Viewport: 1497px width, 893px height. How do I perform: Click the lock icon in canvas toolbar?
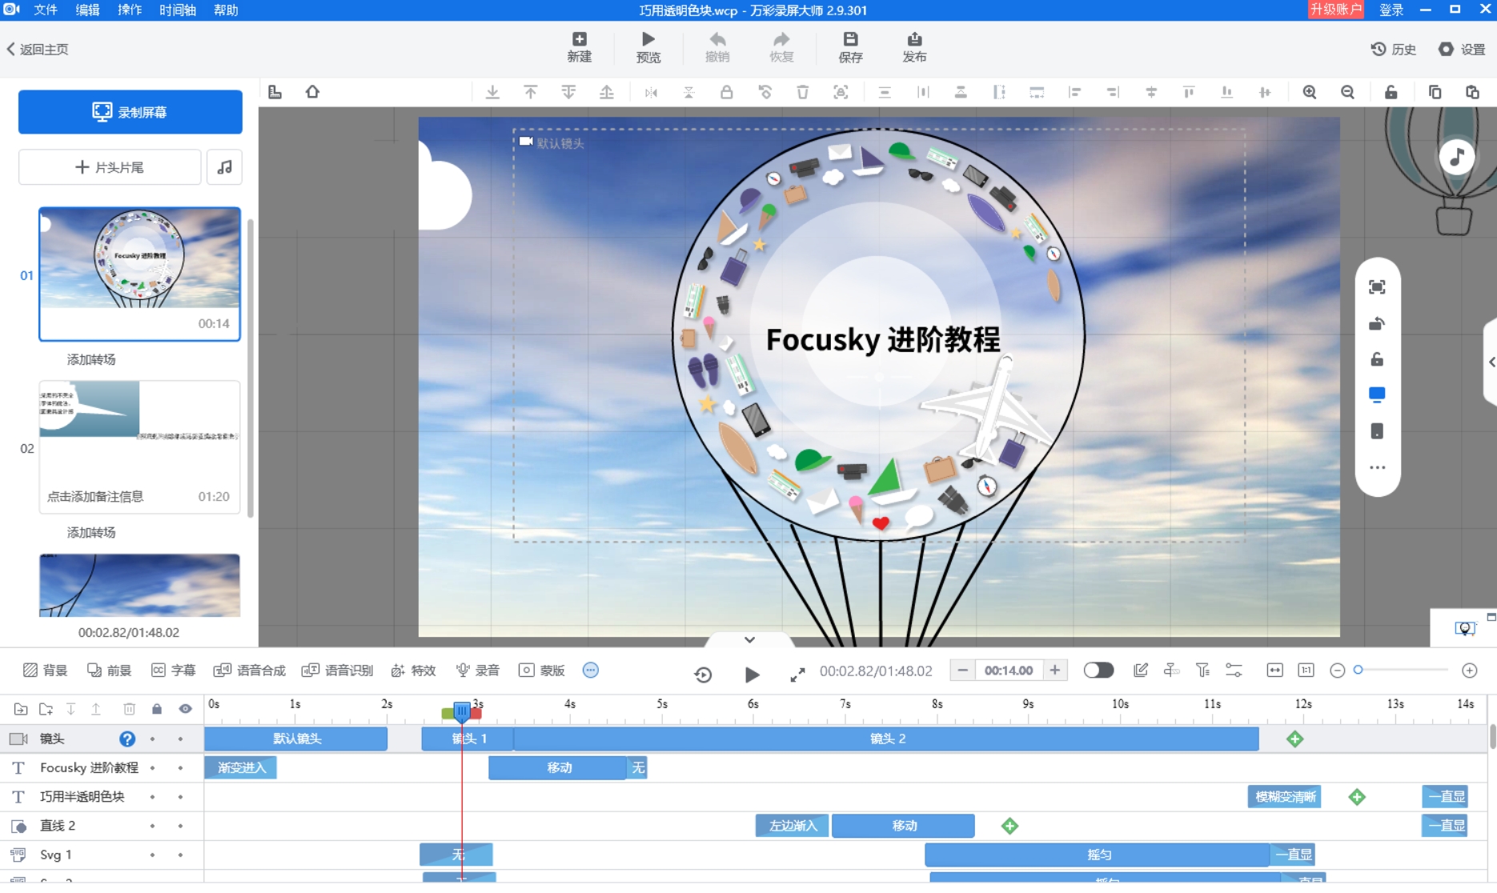coord(726,92)
